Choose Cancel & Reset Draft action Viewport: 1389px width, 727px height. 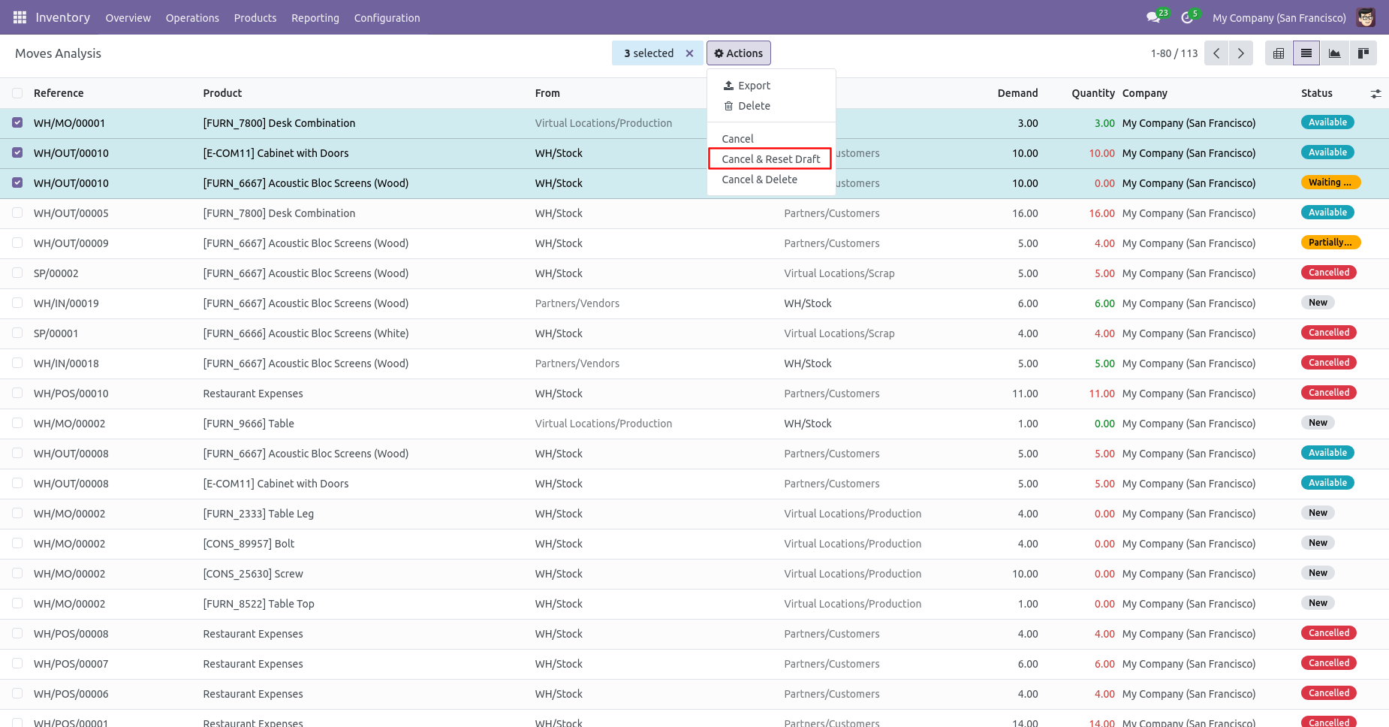coord(771,159)
